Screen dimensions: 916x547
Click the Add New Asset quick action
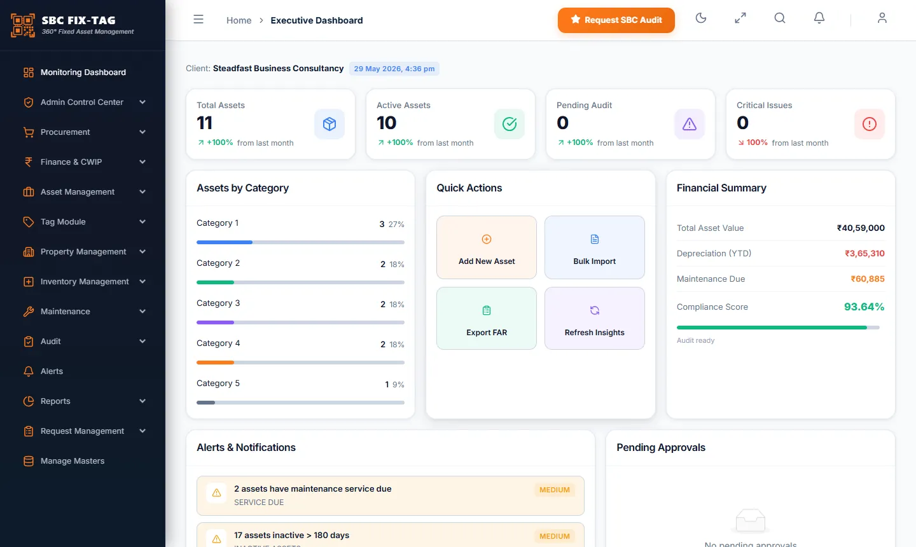coord(487,247)
